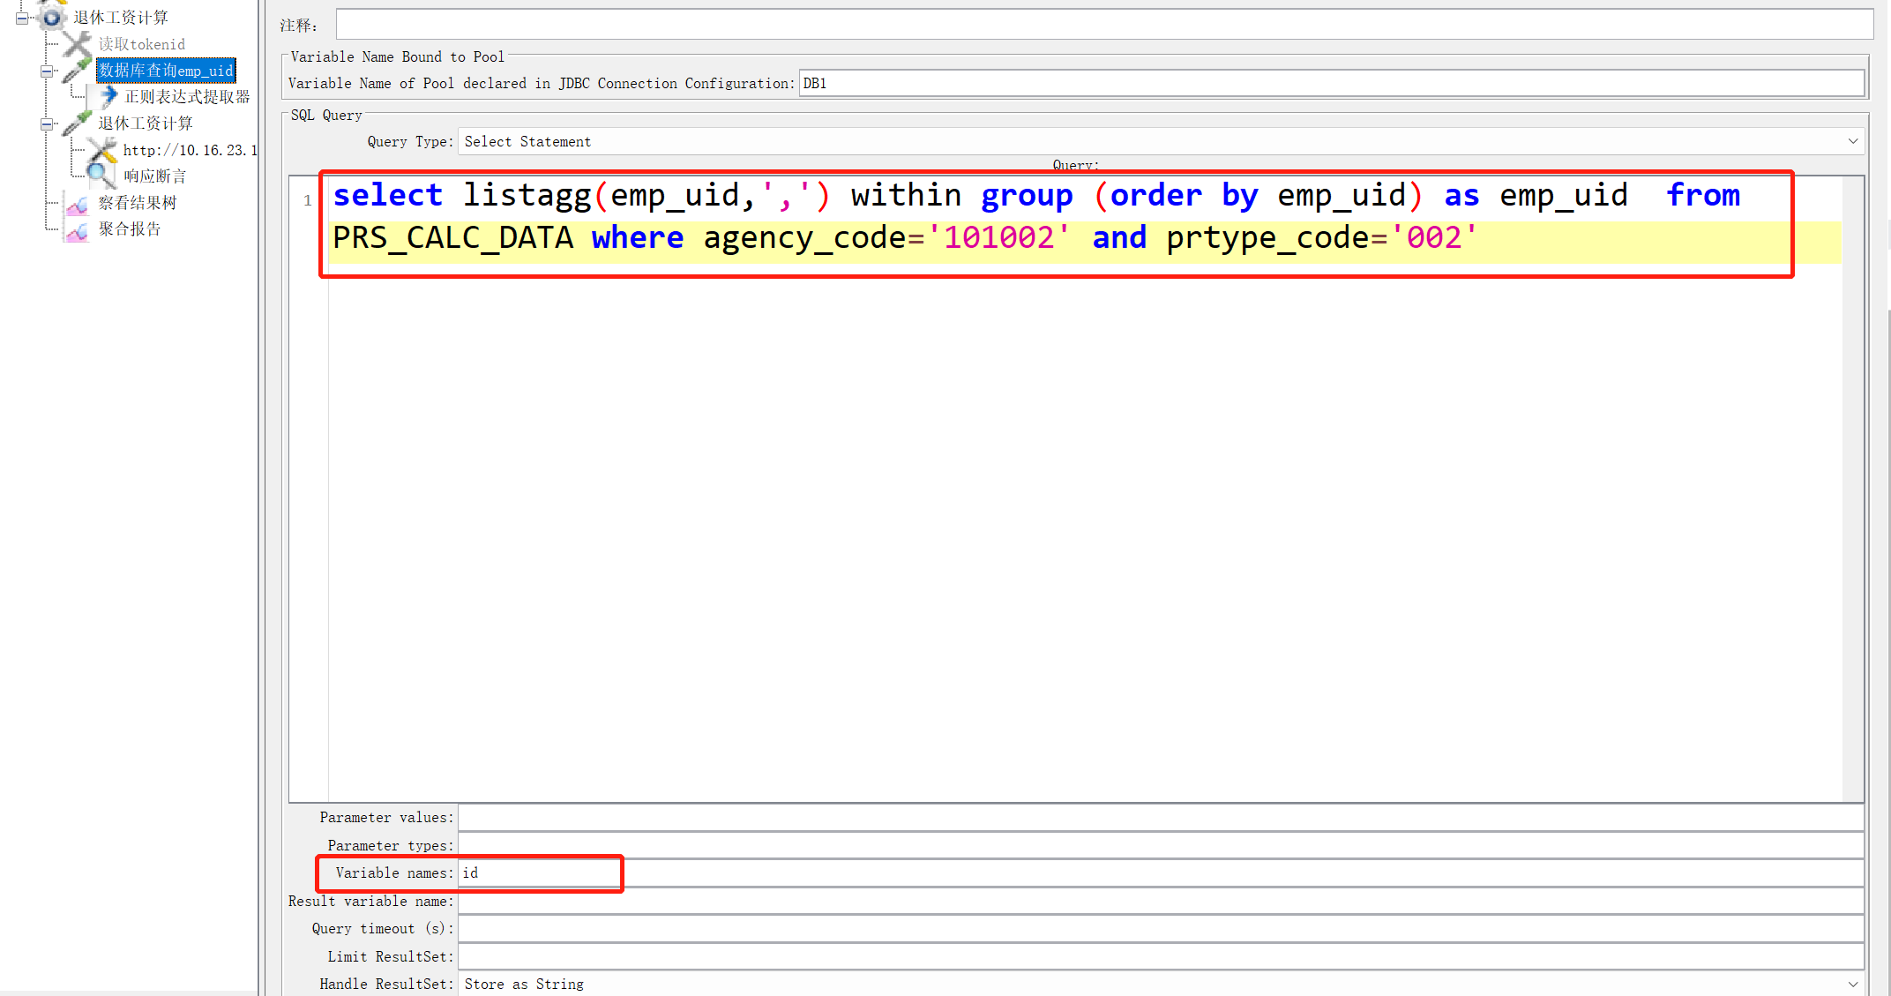Screen dimensions: 1891x996
Task: Click the gear icon of 退休工资计算 test plan
Action: click(50, 15)
